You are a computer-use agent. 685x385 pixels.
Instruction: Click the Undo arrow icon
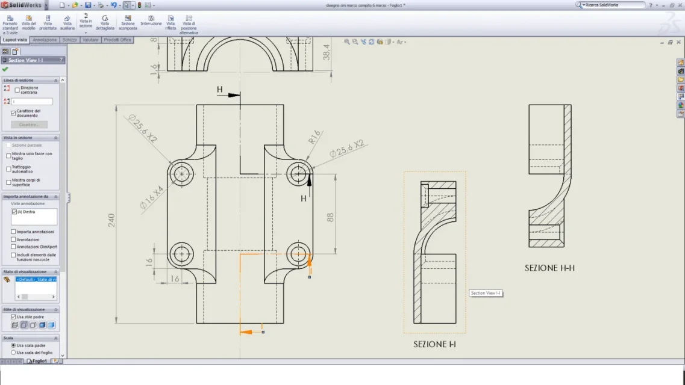click(x=114, y=5)
